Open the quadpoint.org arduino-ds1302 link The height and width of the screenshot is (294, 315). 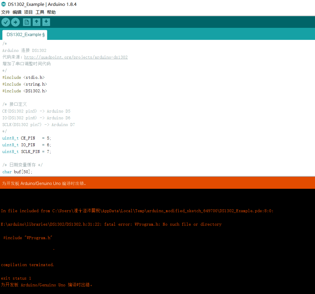point(76,57)
